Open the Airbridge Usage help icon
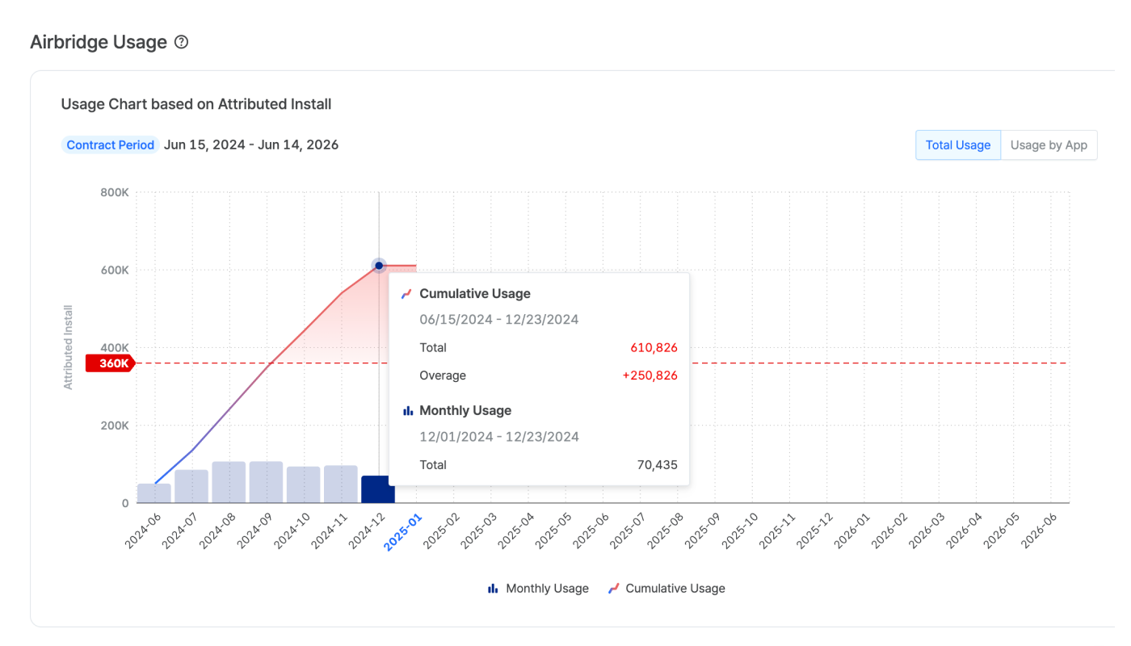Image resolution: width=1131 pixels, height=646 pixels. (182, 42)
